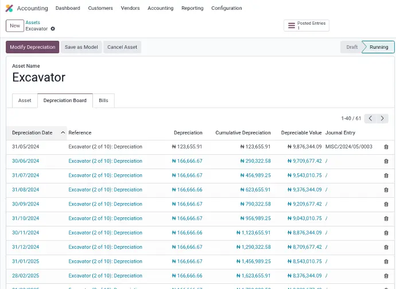Click depreciable value ₦ 9,043,010.75

point(305,218)
